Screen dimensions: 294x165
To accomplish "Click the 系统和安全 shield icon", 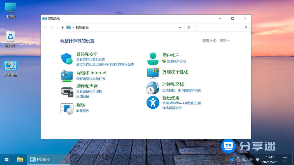I will (67, 59).
